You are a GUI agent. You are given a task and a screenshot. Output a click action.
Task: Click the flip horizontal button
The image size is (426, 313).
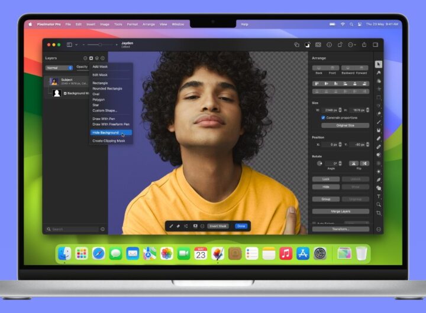(x=353, y=163)
